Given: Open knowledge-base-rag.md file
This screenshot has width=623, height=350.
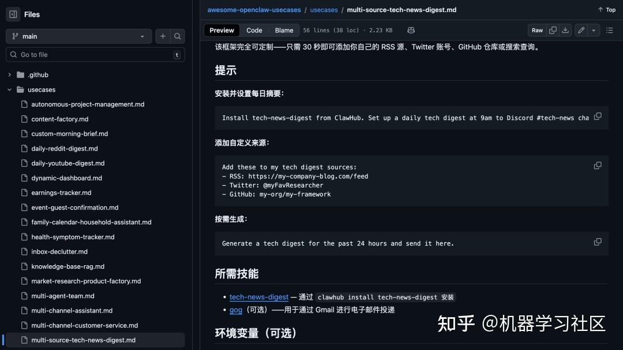Looking at the screenshot, I should pyautogui.click(x=68, y=266).
